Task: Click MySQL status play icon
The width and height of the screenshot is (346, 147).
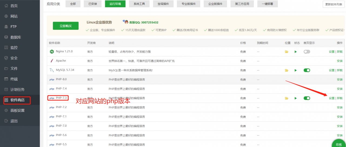Action: point(296,70)
